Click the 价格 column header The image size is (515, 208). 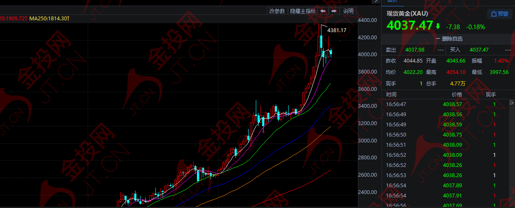click(457, 94)
